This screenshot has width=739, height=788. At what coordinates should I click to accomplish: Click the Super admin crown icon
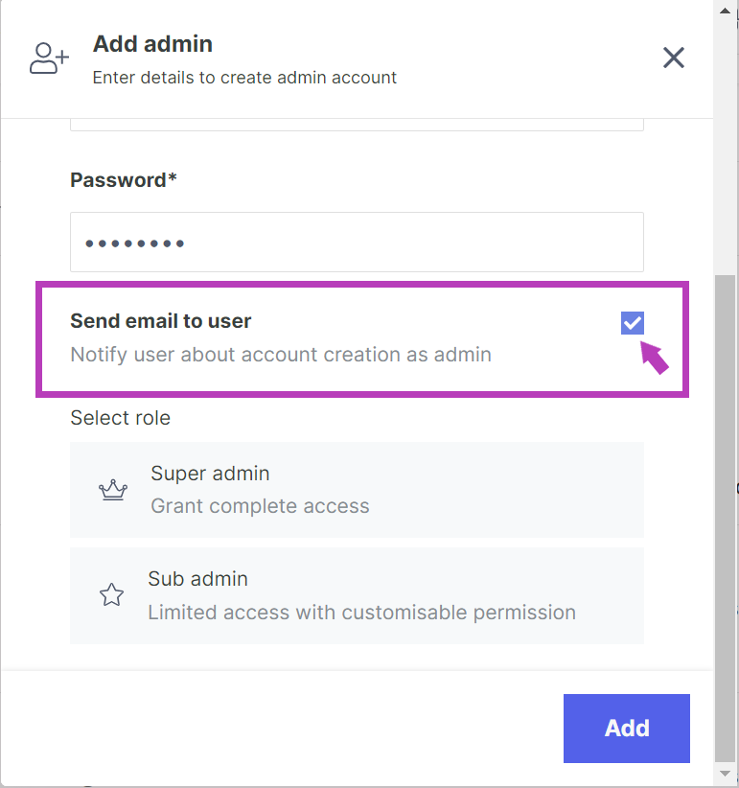click(x=113, y=491)
